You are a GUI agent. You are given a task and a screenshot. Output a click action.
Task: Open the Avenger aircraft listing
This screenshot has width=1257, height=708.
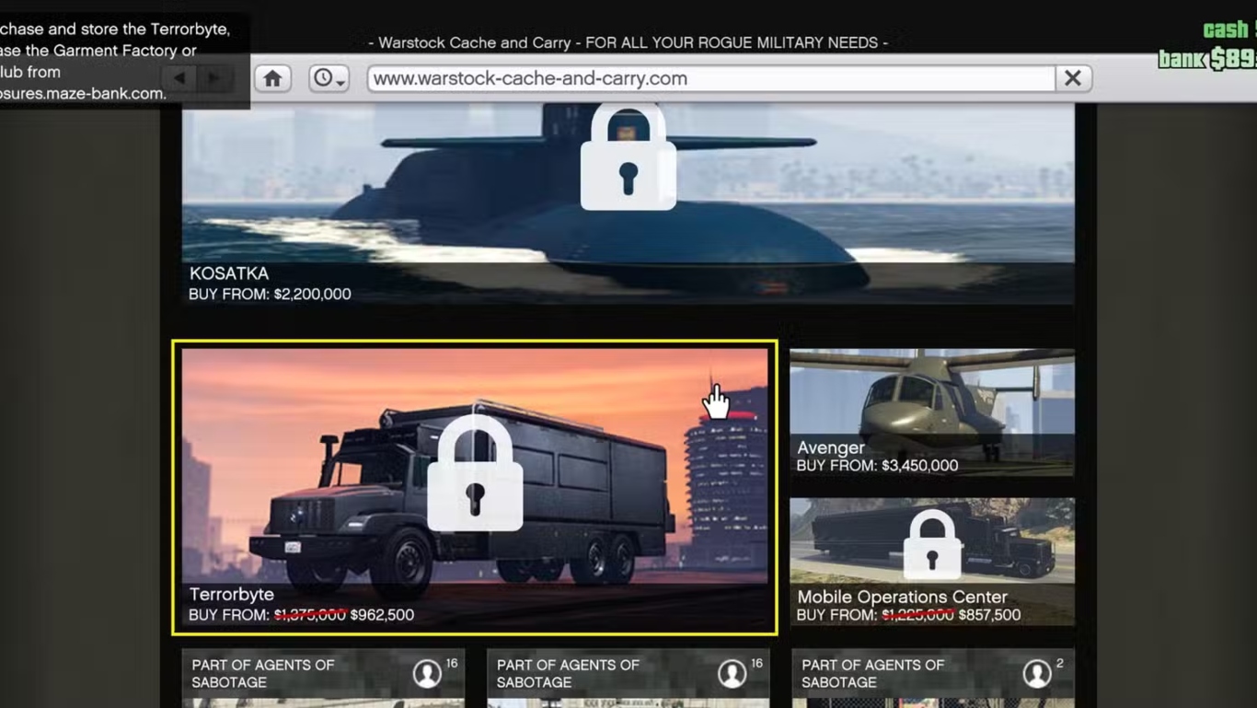pos(932,412)
